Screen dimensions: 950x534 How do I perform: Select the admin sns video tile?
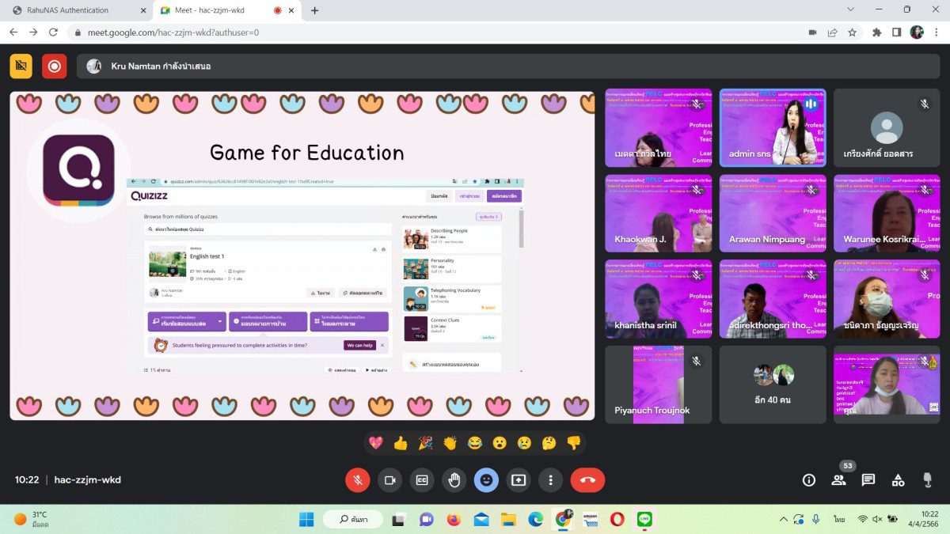click(773, 127)
